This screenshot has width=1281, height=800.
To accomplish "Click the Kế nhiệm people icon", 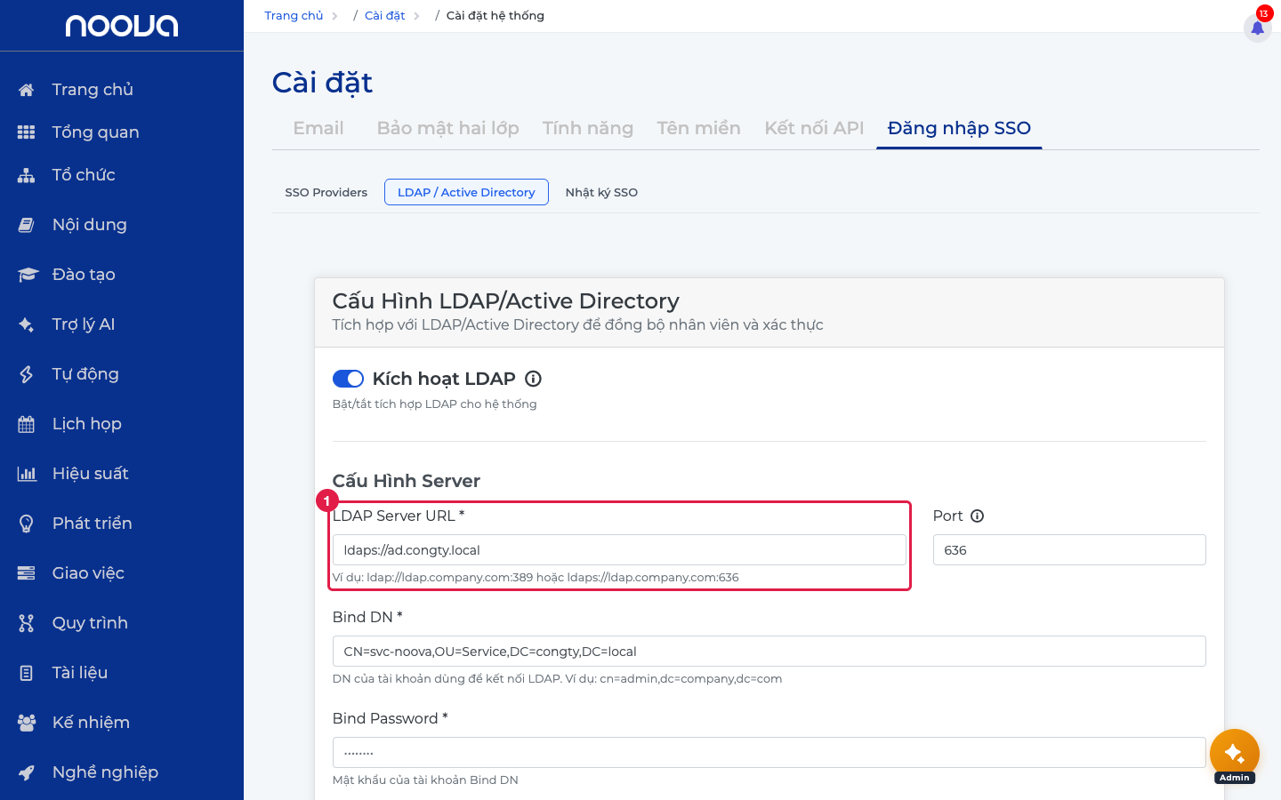I will [x=27, y=723].
